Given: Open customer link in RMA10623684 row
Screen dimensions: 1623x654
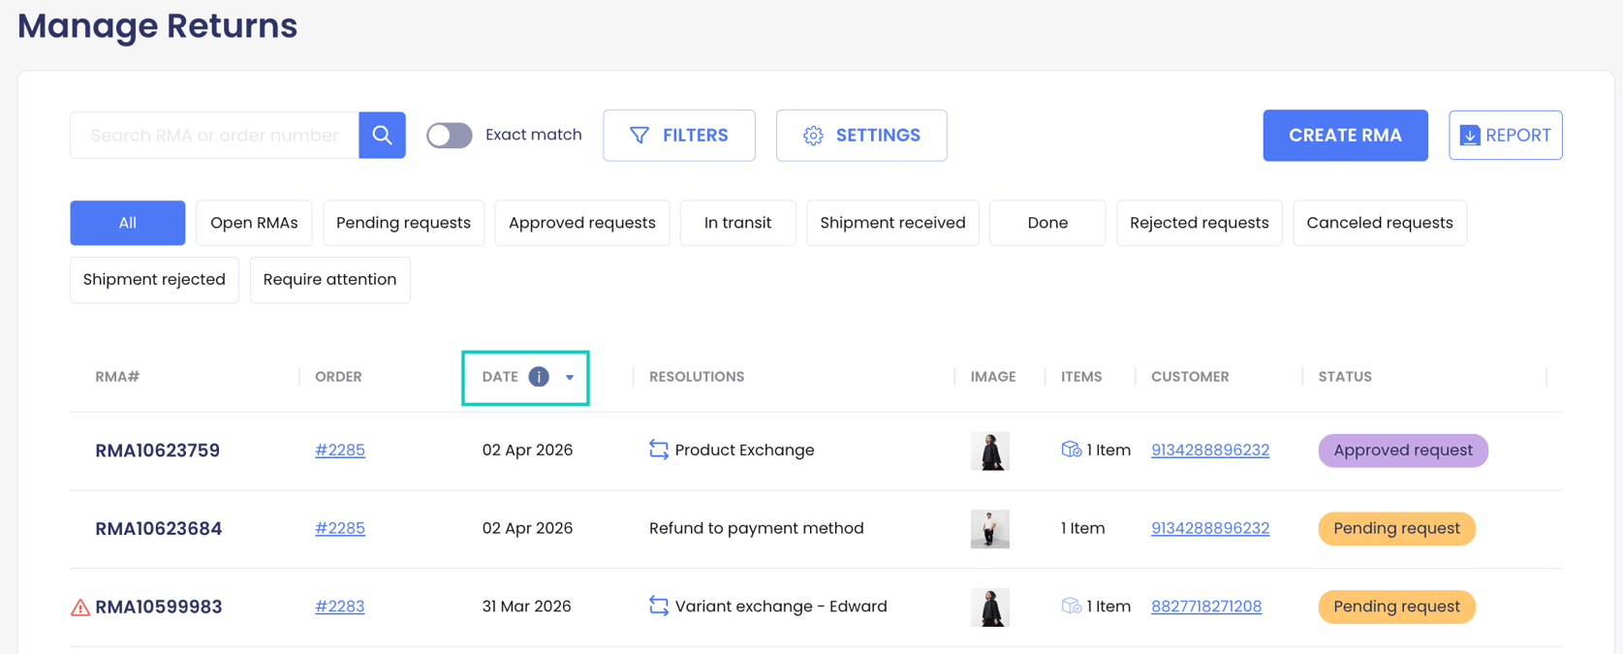Looking at the screenshot, I should point(1210,528).
